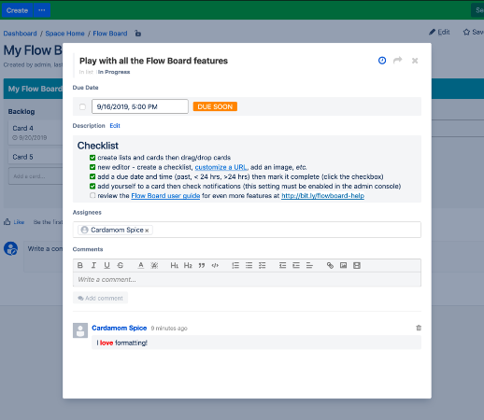This screenshot has width=484, height=420.
Task: Uncheck 'create lists and cards' checklist item
Action: 93,158
